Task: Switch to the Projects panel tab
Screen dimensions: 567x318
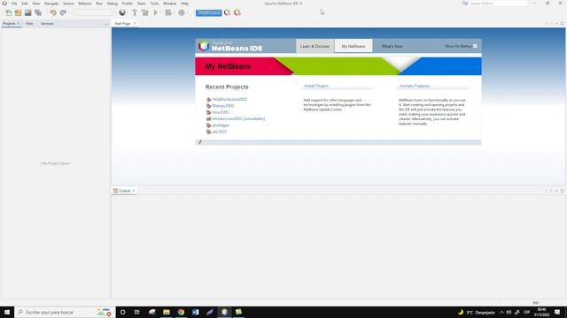Action: (x=9, y=24)
